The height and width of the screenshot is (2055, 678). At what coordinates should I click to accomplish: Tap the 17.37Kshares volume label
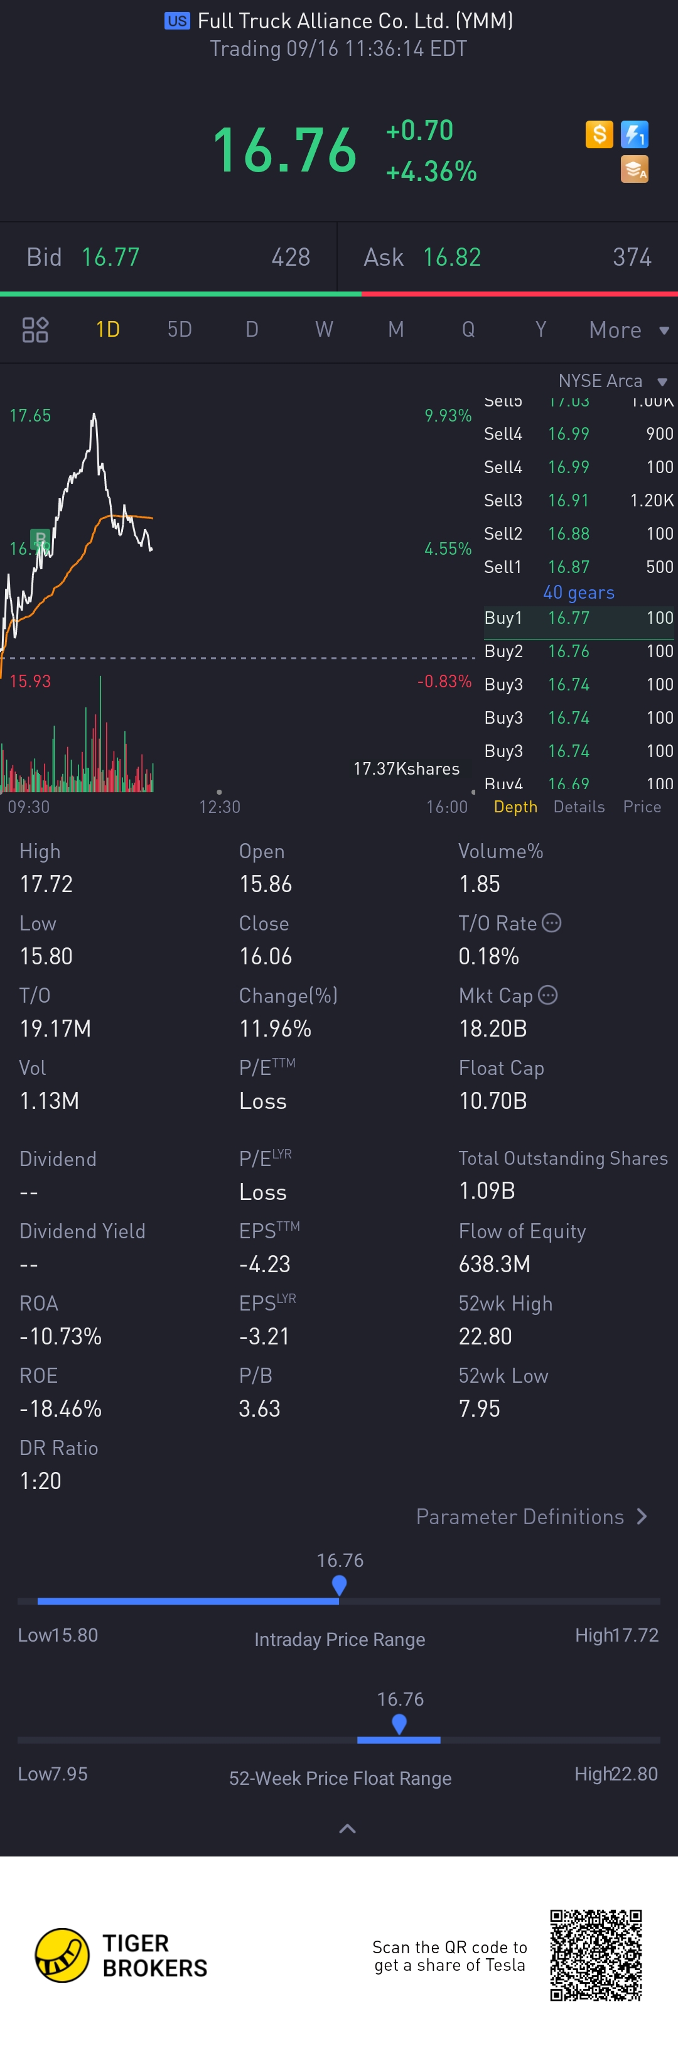click(x=406, y=768)
